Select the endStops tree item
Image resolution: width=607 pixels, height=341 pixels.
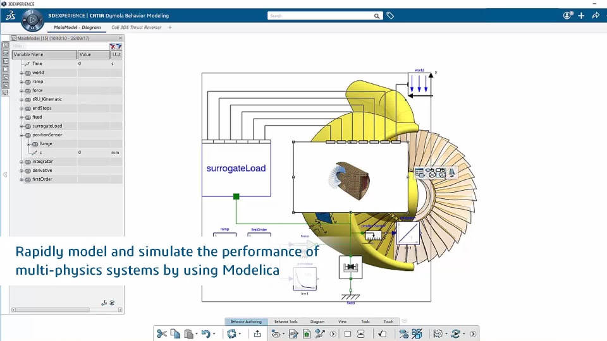[x=42, y=108]
